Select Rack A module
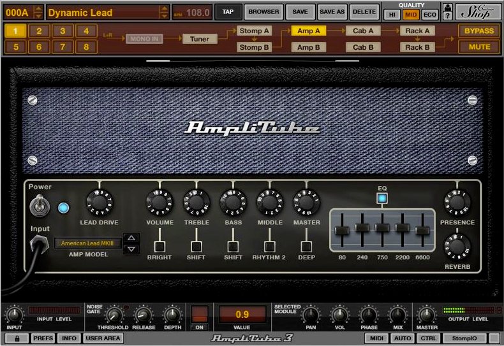The image size is (504, 346). point(417,31)
